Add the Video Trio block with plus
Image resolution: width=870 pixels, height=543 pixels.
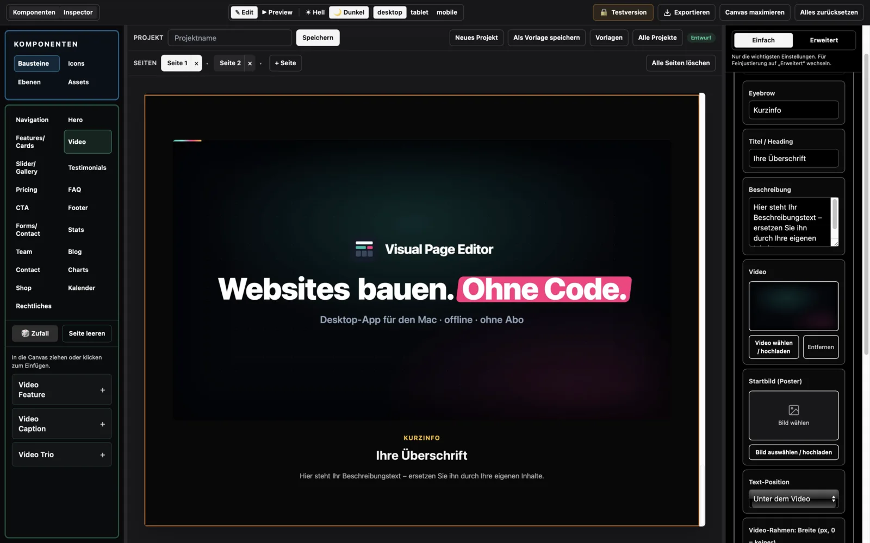102,455
